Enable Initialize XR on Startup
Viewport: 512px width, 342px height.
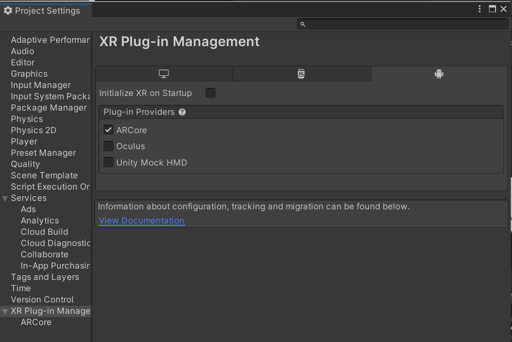click(x=210, y=93)
